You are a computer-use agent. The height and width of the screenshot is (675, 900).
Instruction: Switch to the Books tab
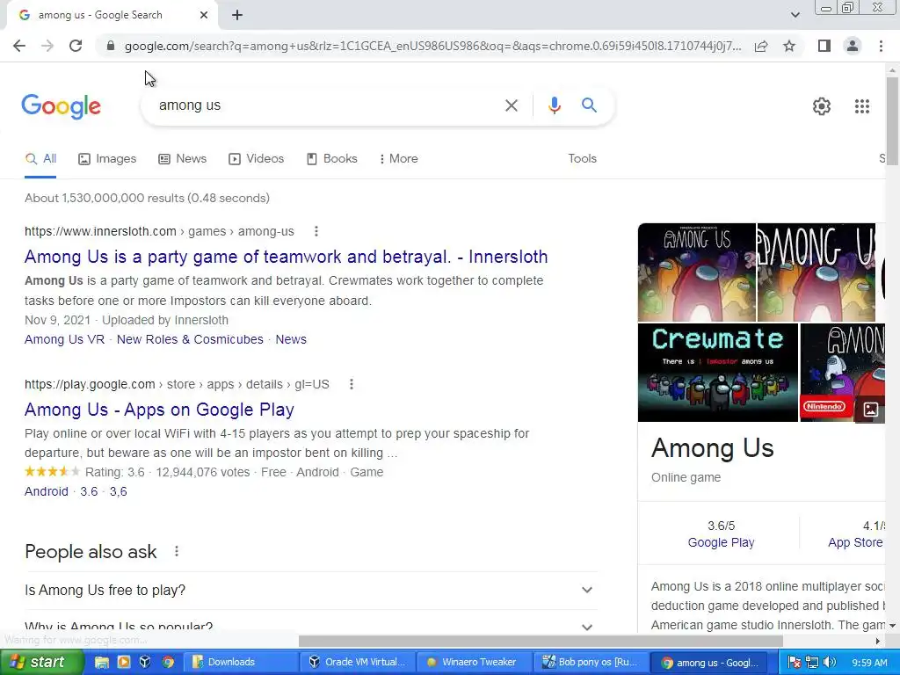tap(331, 159)
